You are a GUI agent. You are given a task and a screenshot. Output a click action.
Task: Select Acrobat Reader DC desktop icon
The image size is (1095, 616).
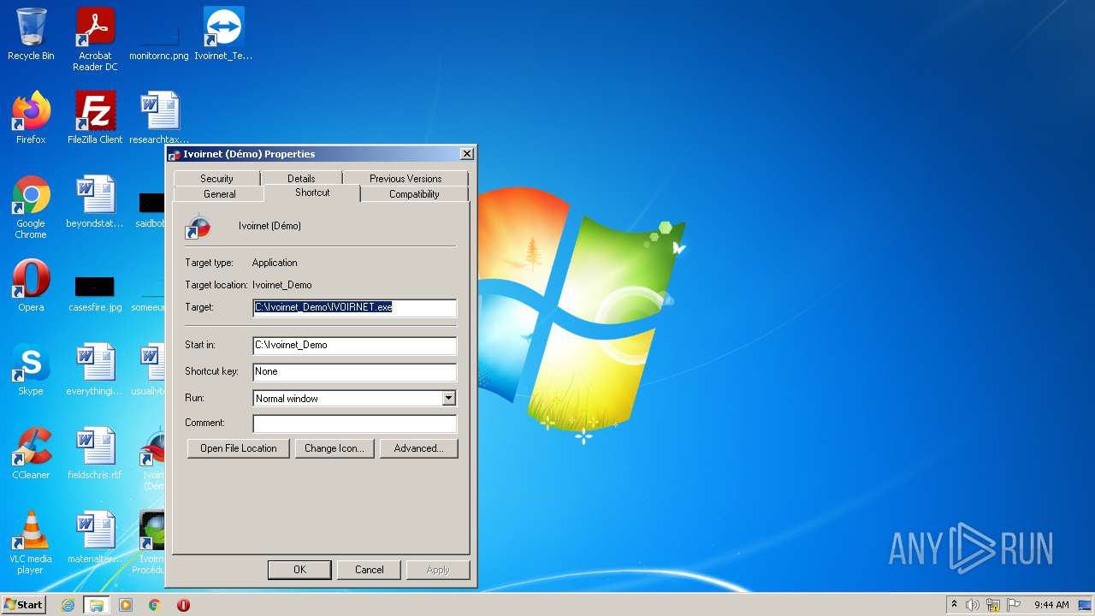[x=95, y=39]
